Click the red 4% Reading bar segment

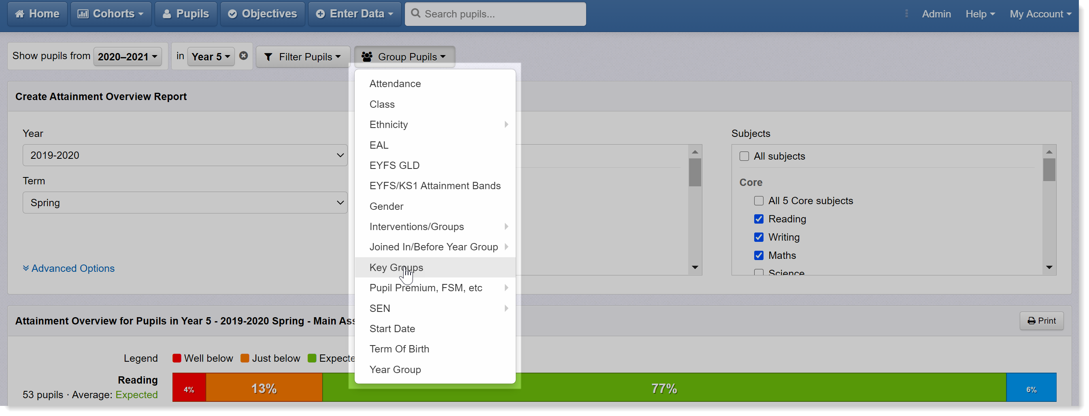click(x=189, y=388)
